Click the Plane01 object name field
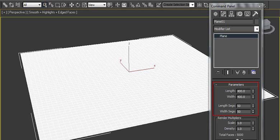The image size is (280, 140). (233, 21)
